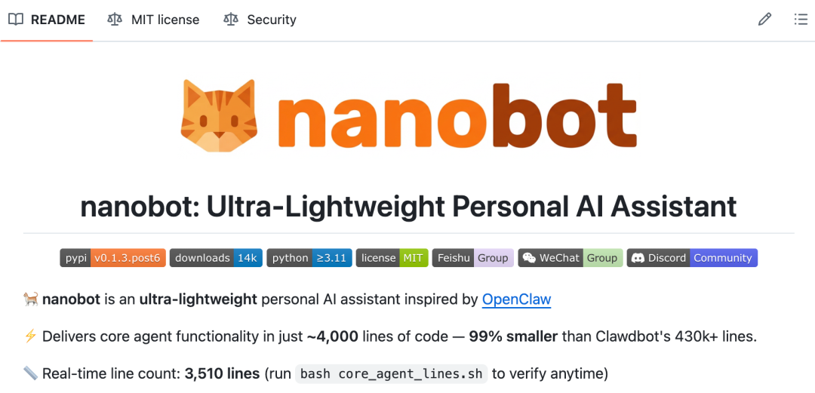Click the Discord icon in the badge
The height and width of the screenshot is (393, 815).
[637, 258]
